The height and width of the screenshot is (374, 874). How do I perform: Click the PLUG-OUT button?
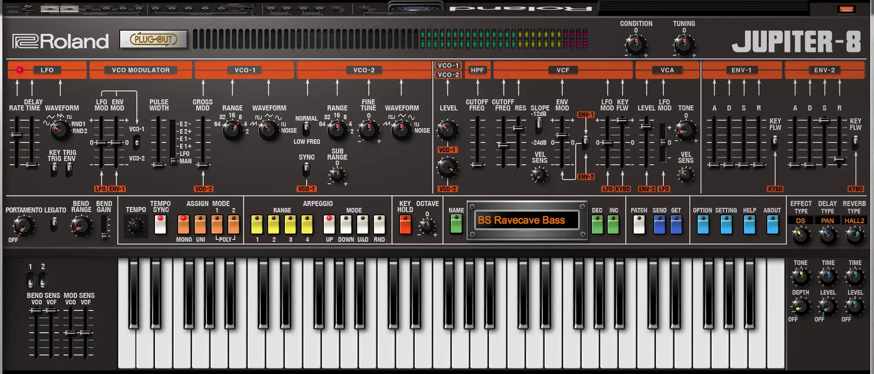pos(154,39)
